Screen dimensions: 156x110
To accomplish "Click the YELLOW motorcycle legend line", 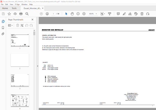I will click(x=51, y=79).
